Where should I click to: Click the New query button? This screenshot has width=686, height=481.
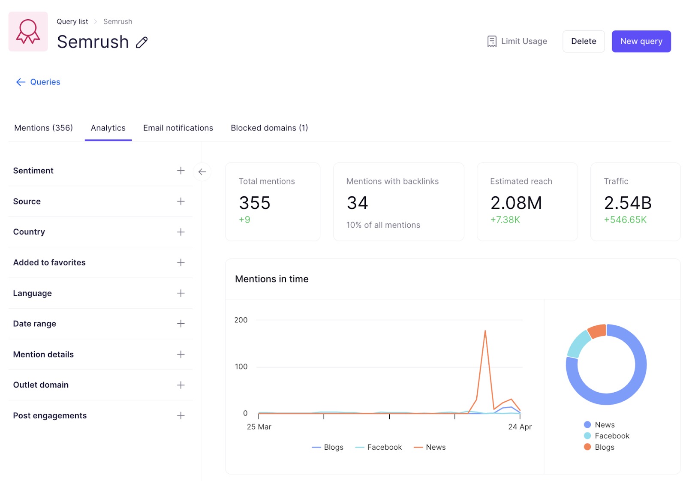click(641, 41)
